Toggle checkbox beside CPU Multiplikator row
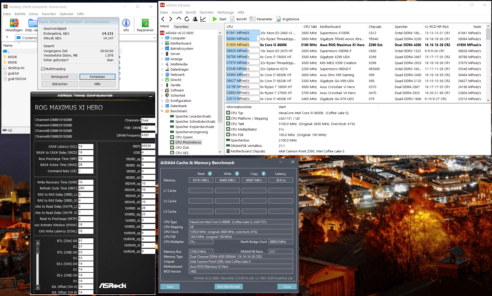The width and height of the screenshot is (492, 296). pyautogui.click(x=228, y=129)
